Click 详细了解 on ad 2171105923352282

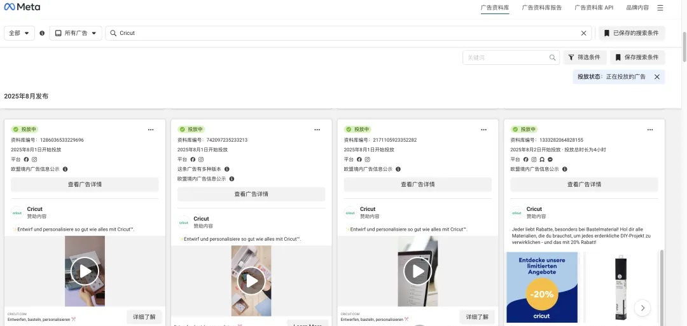[x=477, y=317]
